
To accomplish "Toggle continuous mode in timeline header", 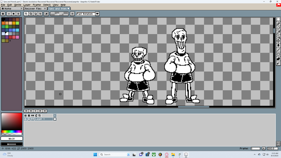I will point(32,116).
